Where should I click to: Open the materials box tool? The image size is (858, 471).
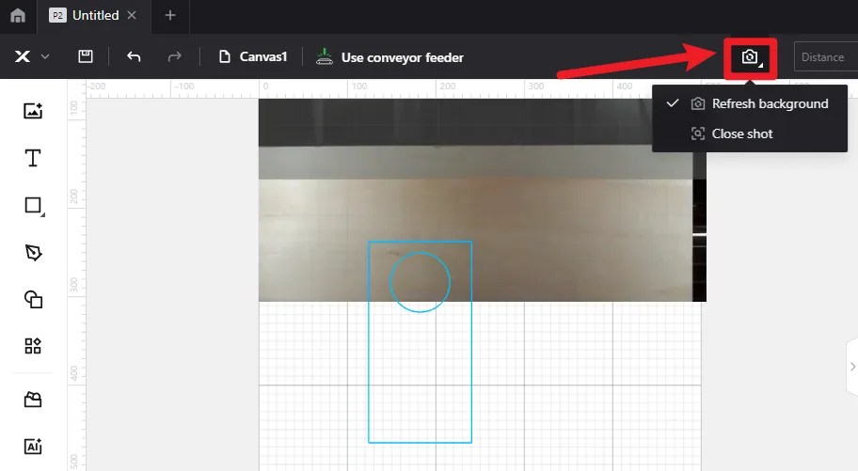point(33,400)
